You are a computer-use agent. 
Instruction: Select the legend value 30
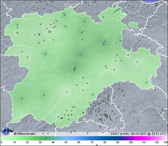[x=40, y=142]
